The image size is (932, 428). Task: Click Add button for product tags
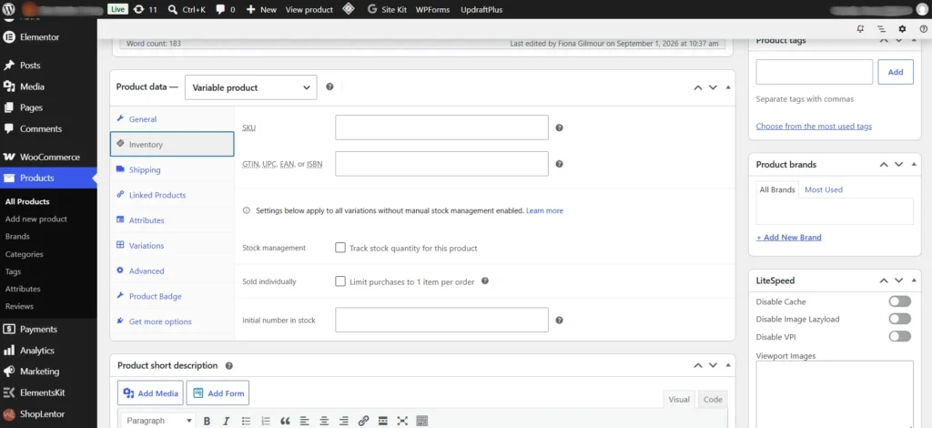(x=896, y=72)
